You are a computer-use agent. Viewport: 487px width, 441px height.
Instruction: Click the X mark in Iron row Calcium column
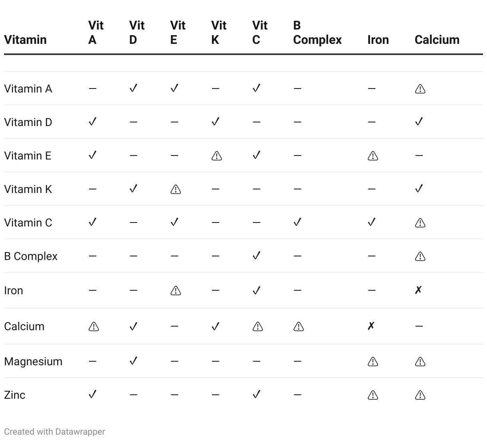click(x=418, y=290)
